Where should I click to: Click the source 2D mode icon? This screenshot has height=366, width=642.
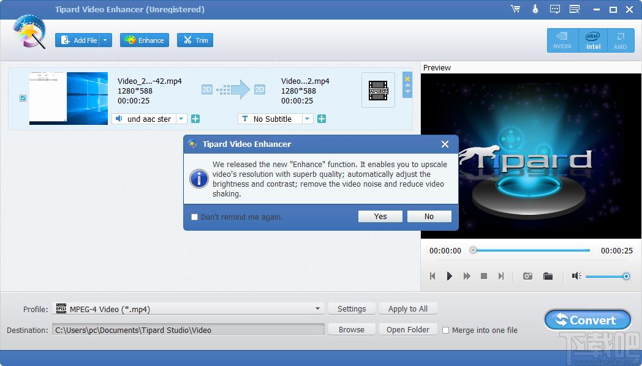(x=207, y=89)
